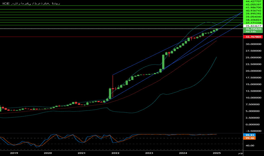264x156 pixels.
Task: Click the 7.500000 axis value
Action: (x=253, y=104)
